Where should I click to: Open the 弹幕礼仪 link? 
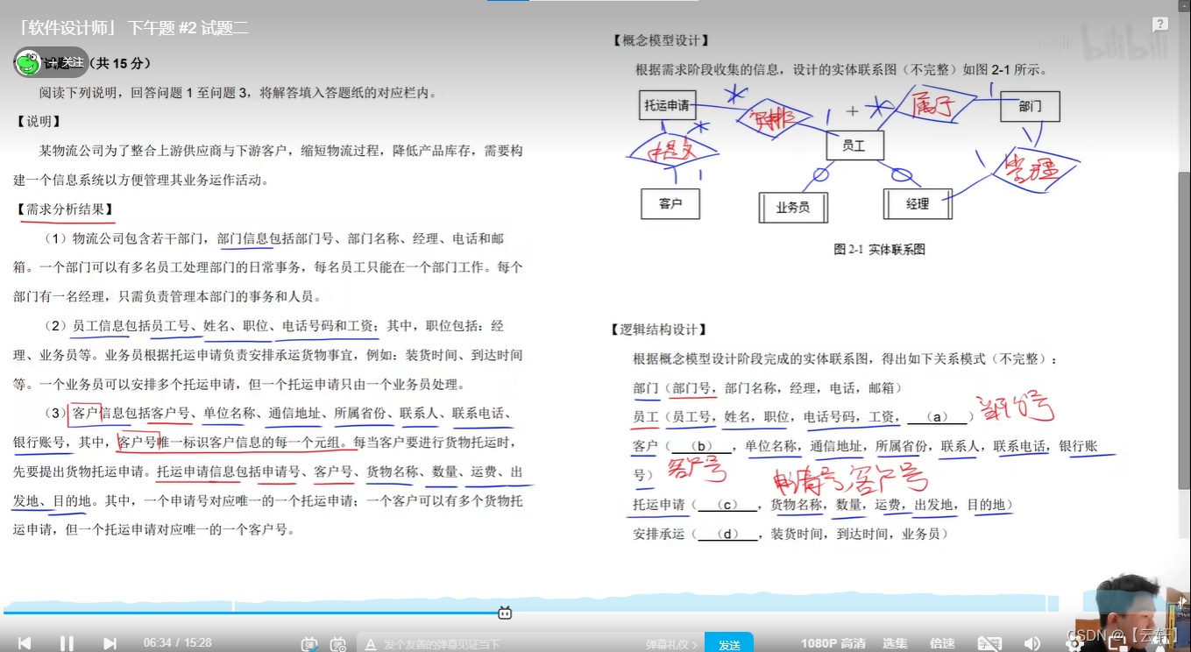(671, 644)
